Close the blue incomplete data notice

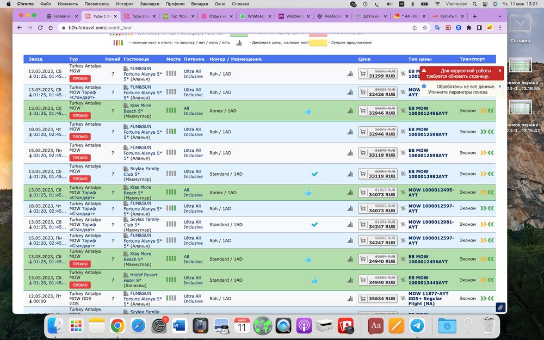[500, 86]
